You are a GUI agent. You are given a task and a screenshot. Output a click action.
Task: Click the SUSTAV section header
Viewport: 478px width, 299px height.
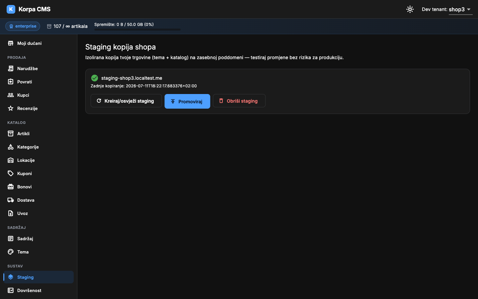(x=15, y=266)
